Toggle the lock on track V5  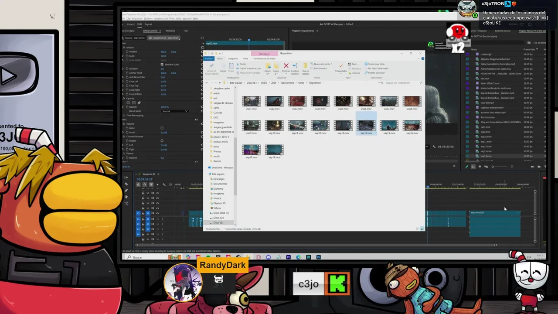(143, 193)
